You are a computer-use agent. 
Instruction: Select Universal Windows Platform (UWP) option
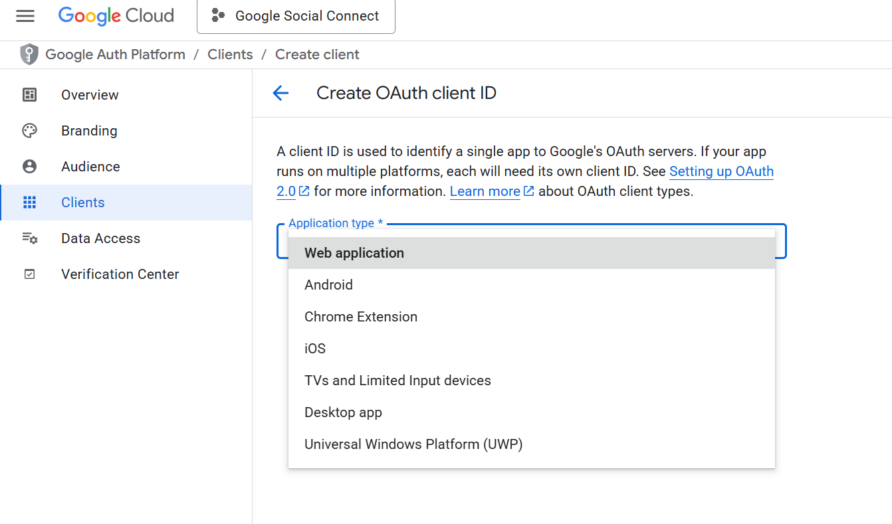click(x=532, y=444)
